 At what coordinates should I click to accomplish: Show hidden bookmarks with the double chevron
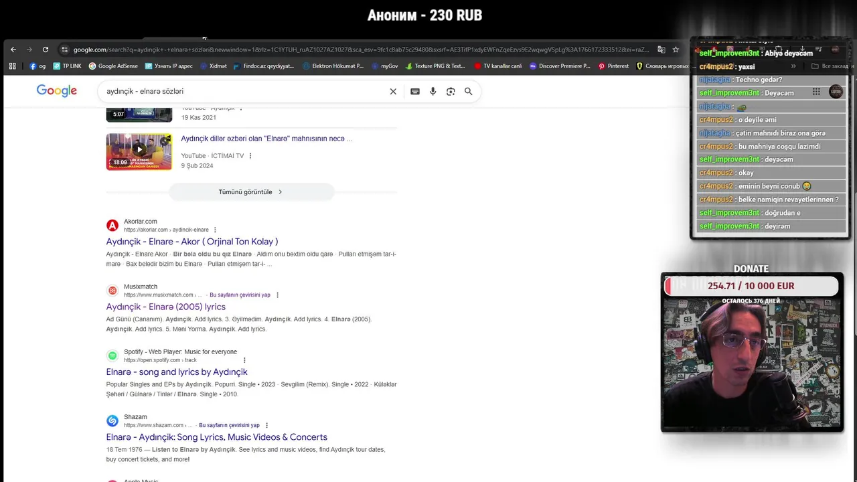click(793, 66)
